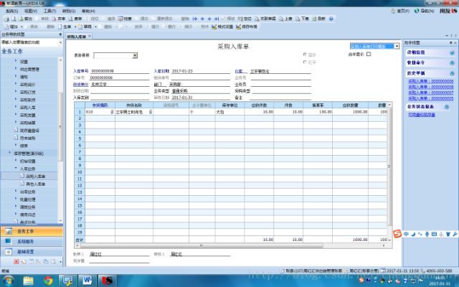Expand the 出库业务 tree node
The height and width of the screenshot is (287, 459).
pyautogui.click(x=16, y=192)
